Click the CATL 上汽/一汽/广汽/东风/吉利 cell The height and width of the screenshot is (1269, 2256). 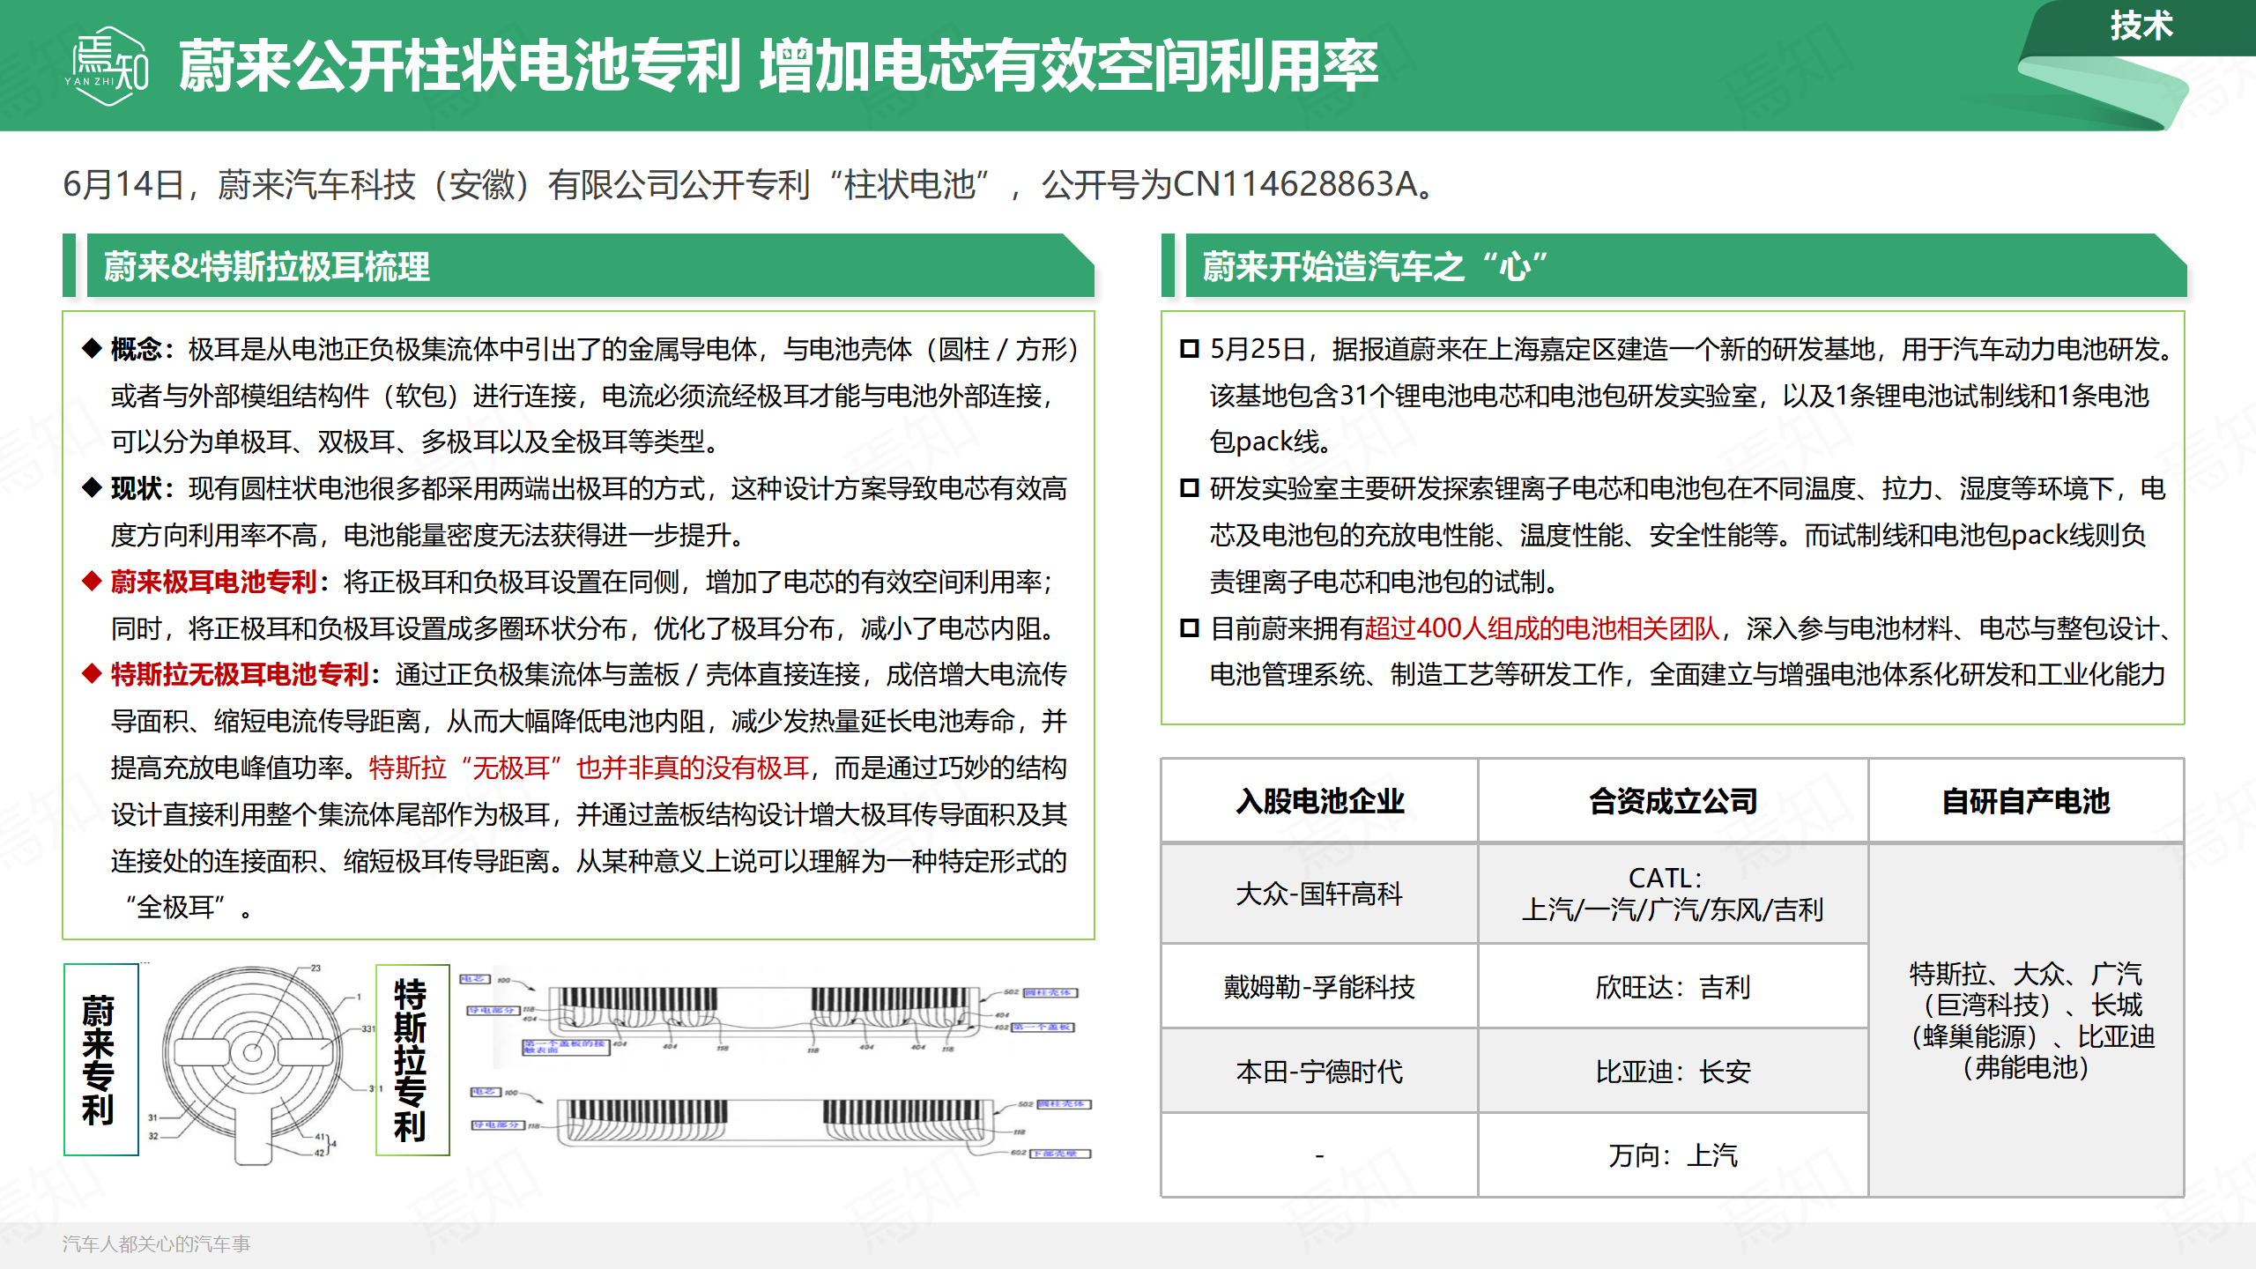pyautogui.click(x=1673, y=894)
